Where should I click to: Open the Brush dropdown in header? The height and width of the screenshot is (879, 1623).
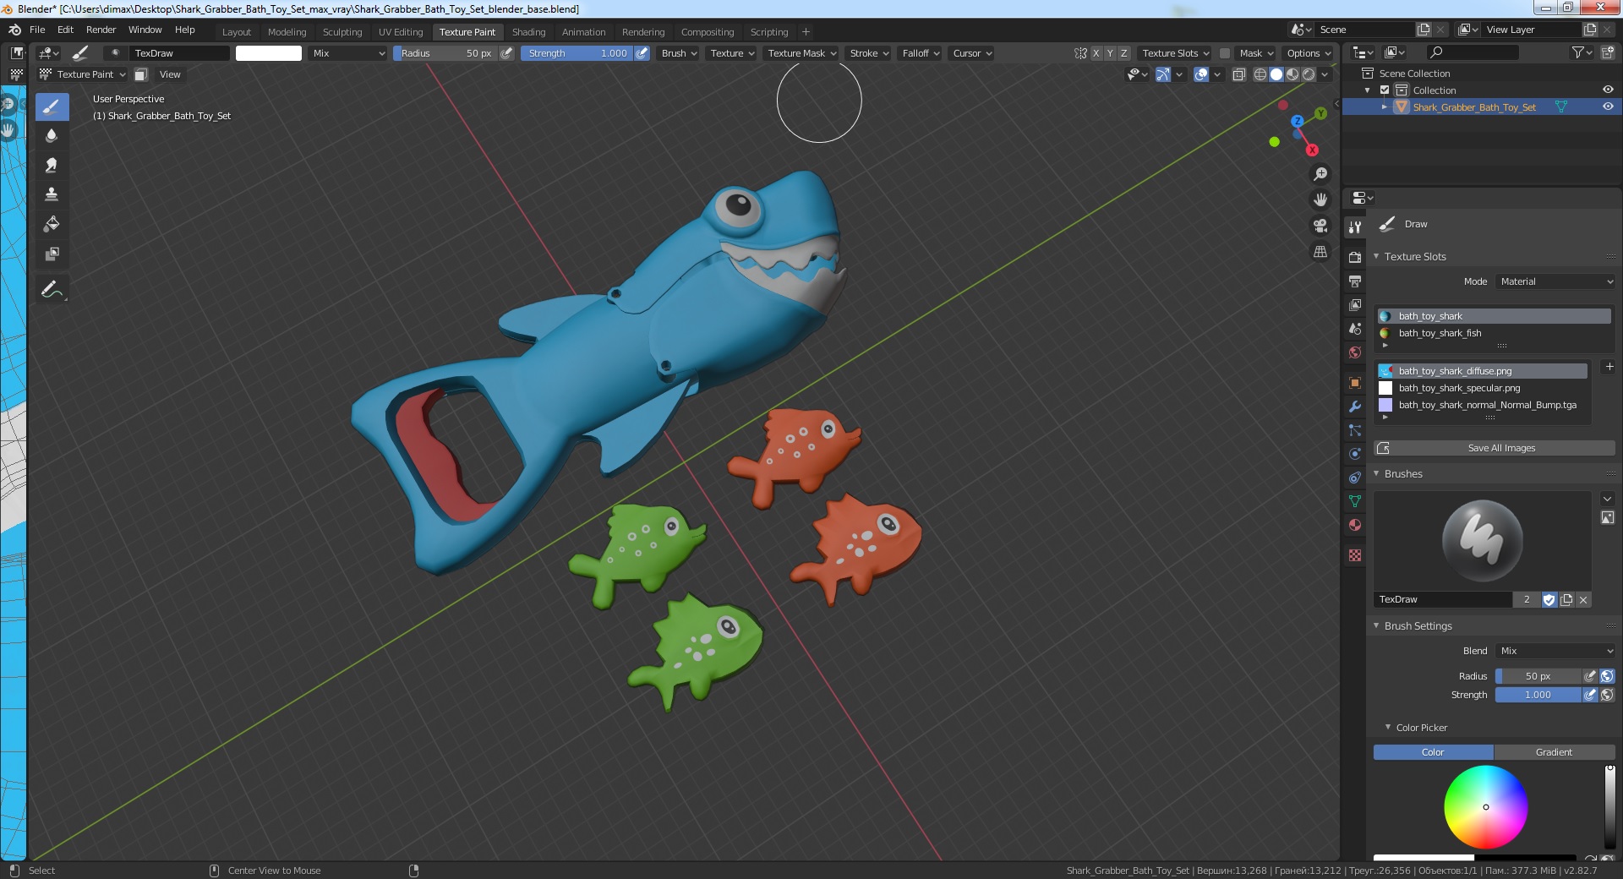coord(679,53)
